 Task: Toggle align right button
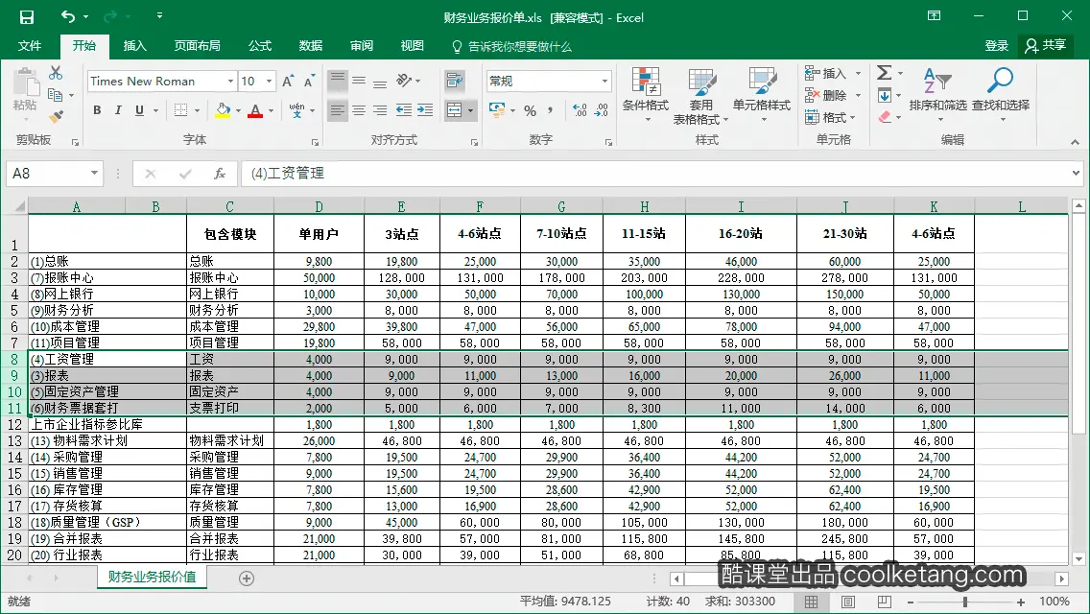380,110
